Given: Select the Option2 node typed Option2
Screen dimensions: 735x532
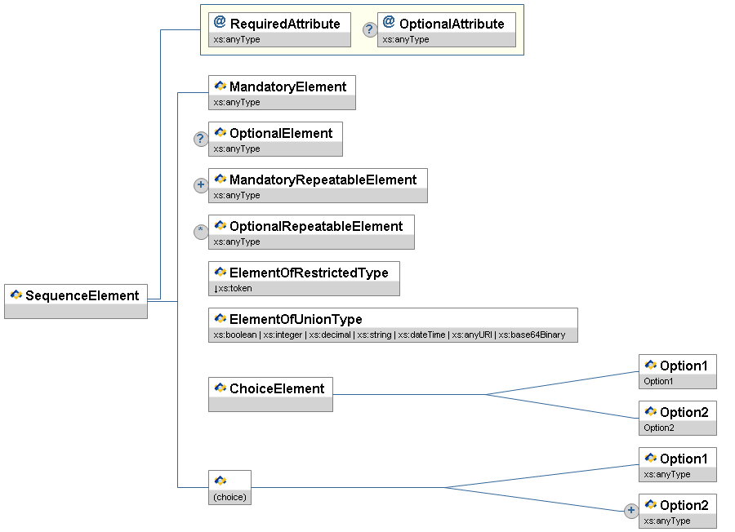Looking at the screenshot, I should coord(677,418).
